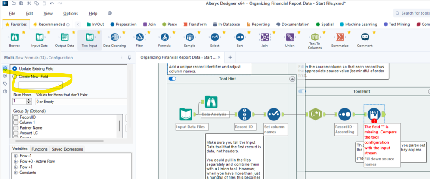
Task: Check the RecordID group by checkbox
Action: coord(16,117)
